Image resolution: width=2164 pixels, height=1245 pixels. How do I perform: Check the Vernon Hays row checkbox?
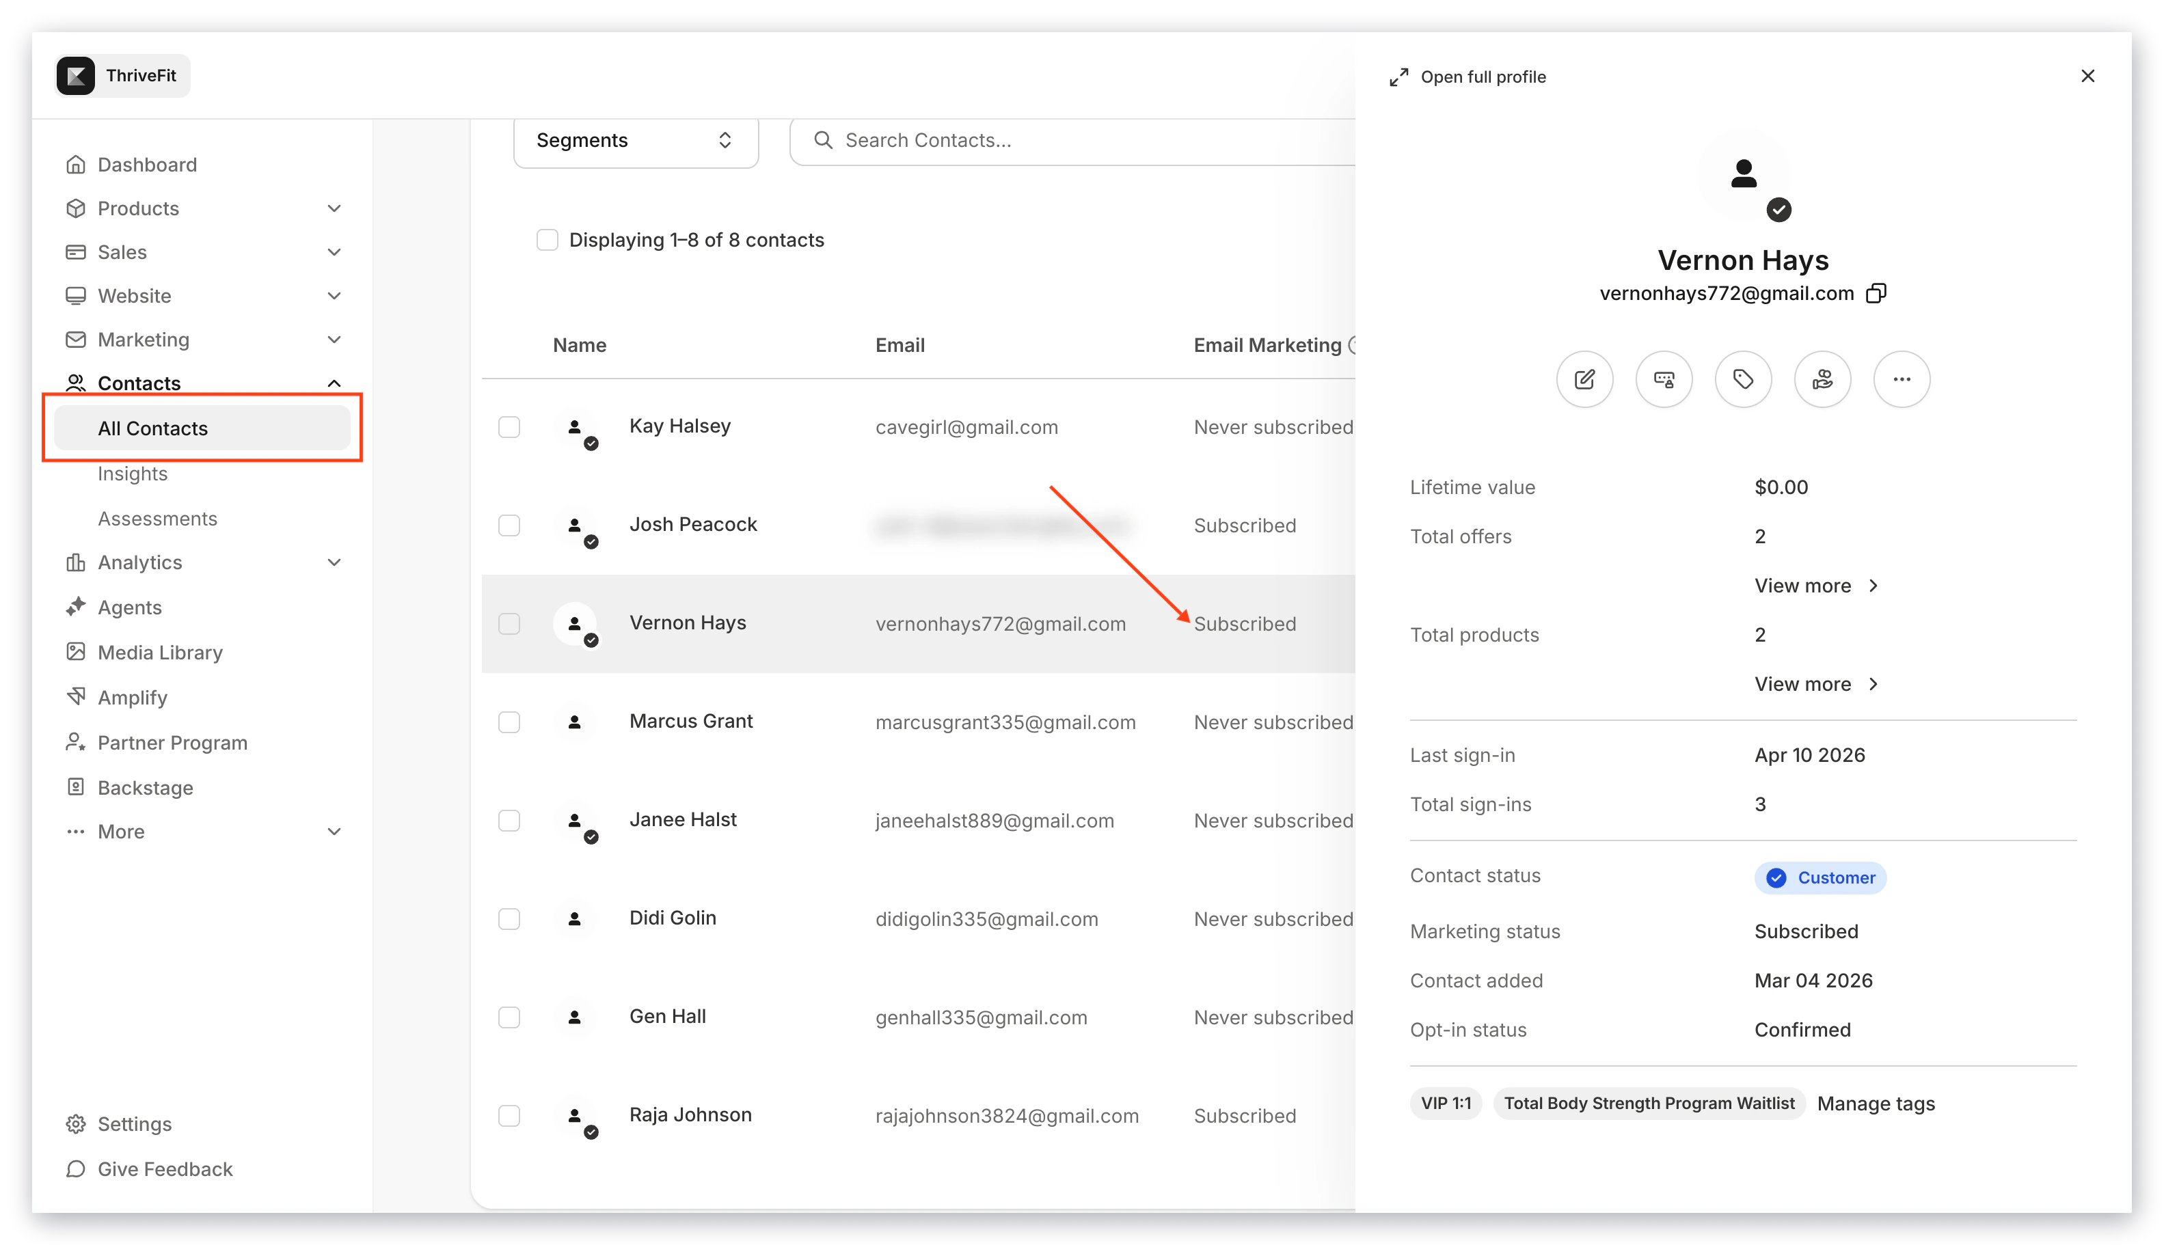509,623
